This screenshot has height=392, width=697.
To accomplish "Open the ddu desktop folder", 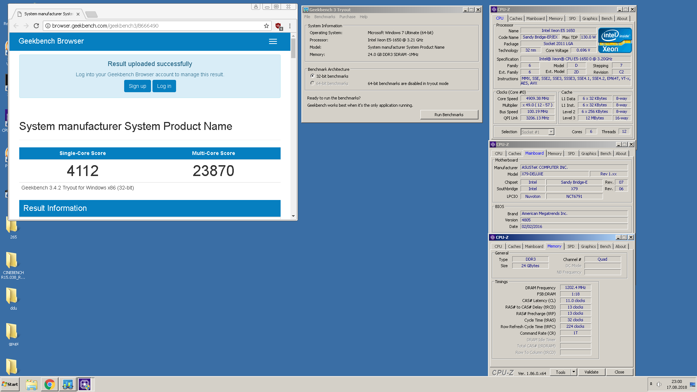I will 12,299.
